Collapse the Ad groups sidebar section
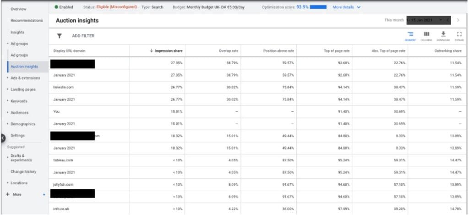This screenshot has width=469, height=215. (x=19, y=44)
